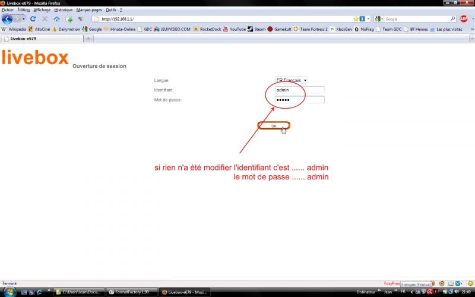Open the XboxGen bookmark
Image resolution: width=475 pixels, height=297 pixels.
click(341, 29)
